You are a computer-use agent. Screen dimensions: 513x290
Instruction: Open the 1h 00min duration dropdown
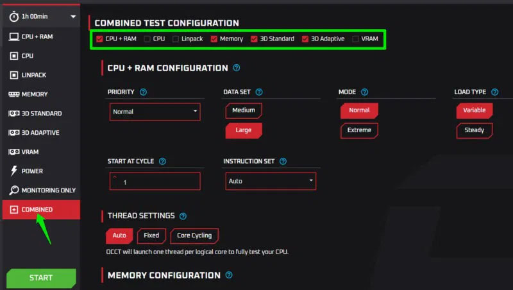pyautogui.click(x=41, y=17)
